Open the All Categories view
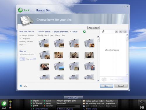Viewport: 146px width, 110px height. 25,38
